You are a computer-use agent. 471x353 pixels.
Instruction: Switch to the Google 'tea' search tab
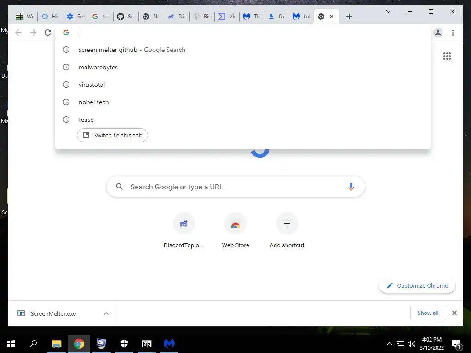101,17
